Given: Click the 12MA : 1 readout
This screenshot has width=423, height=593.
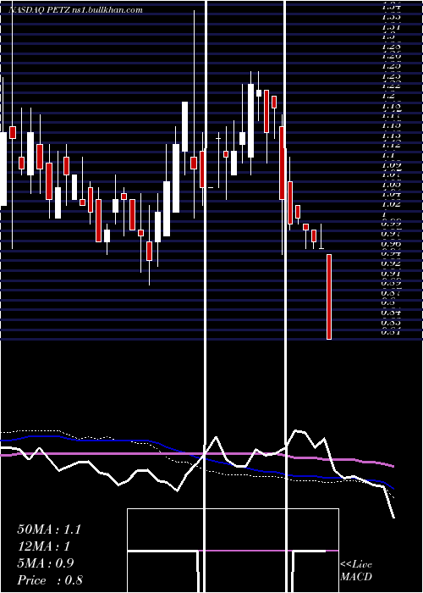Looking at the screenshot, I should [x=44, y=546].
